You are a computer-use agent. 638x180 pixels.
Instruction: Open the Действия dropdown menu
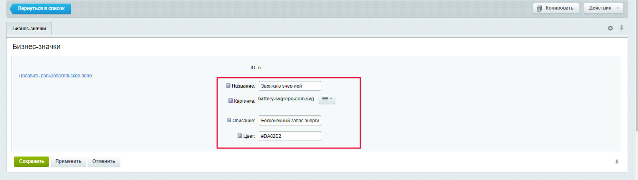[x=603, y=8]
